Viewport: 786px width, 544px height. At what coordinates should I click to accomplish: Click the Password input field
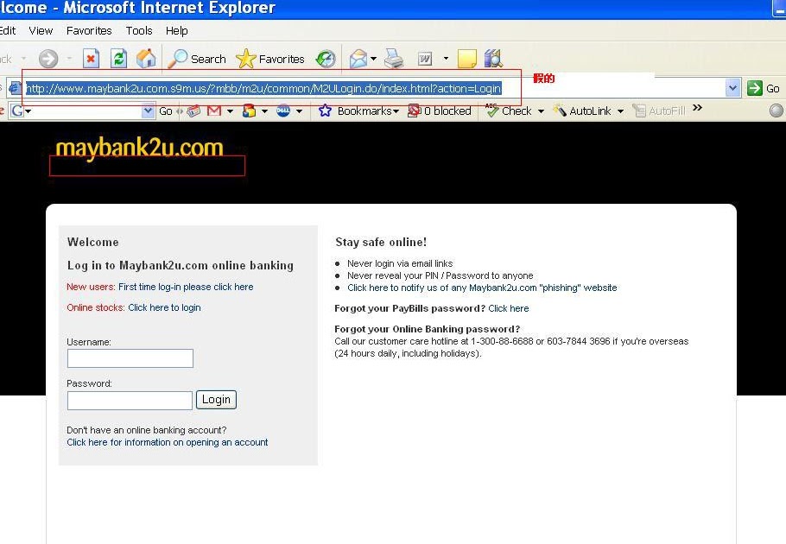coord(130,401)
